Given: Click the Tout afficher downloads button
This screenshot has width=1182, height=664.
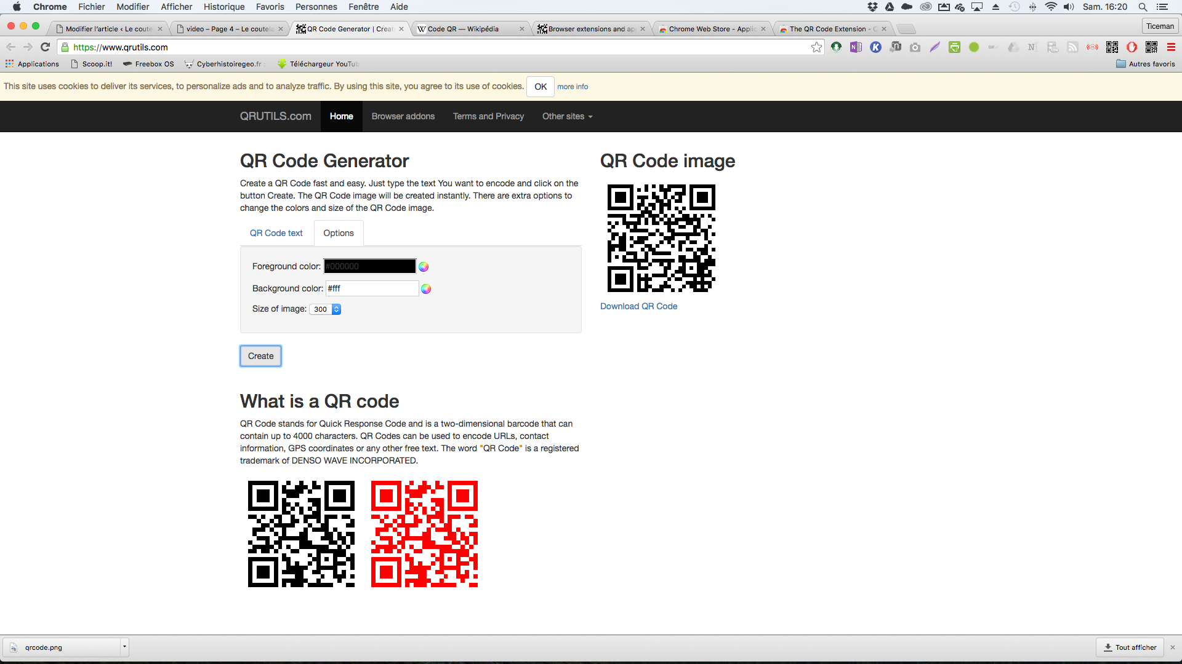Looking at the screenshot, I should click(x=1130, y=647).
